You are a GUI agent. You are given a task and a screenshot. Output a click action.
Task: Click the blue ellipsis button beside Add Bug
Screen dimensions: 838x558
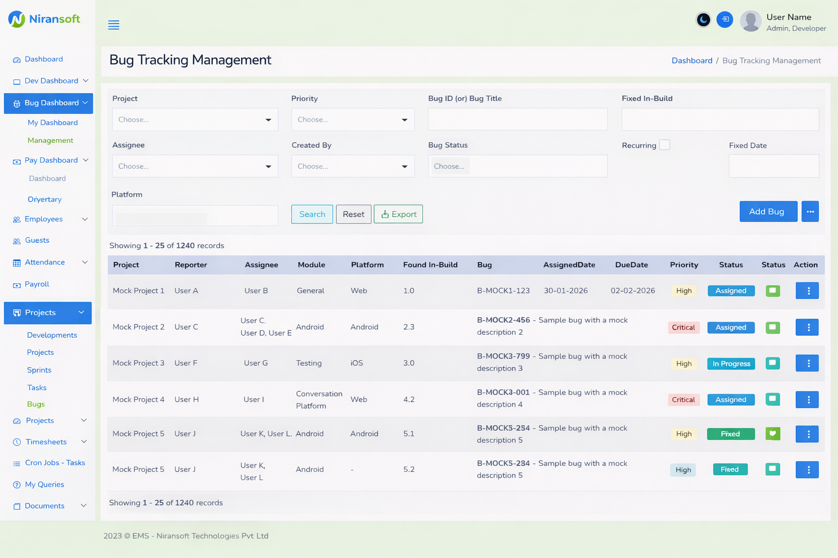[x=810, y=211]
